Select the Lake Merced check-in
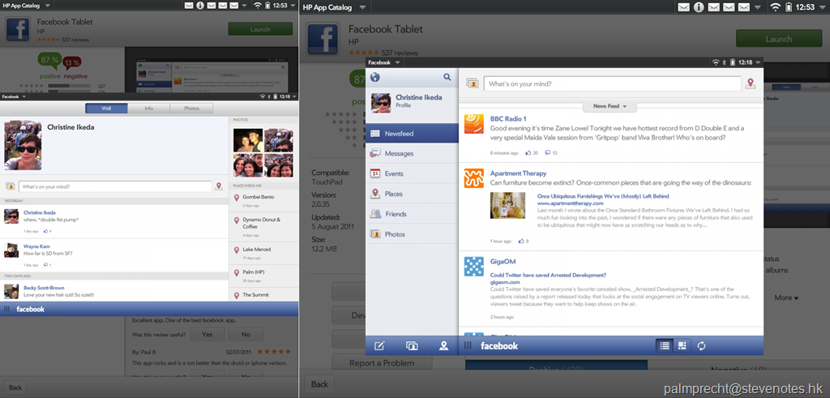This screenshot has height=398, width=830. tap(263, 252)
